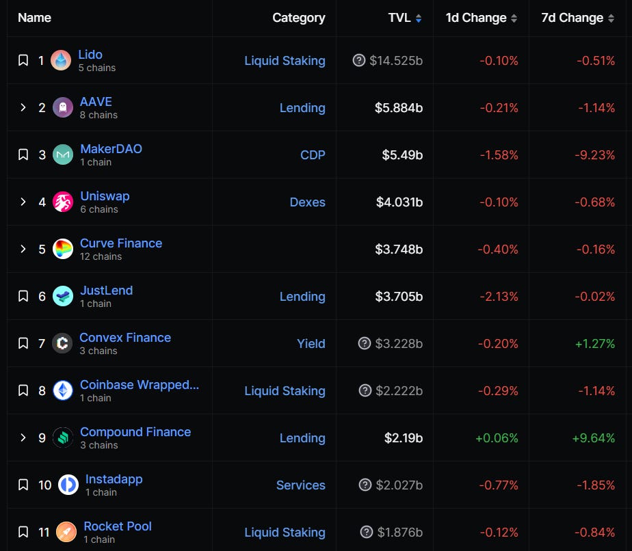Select the +0.06% 1d change value

[x=497, y=438]
